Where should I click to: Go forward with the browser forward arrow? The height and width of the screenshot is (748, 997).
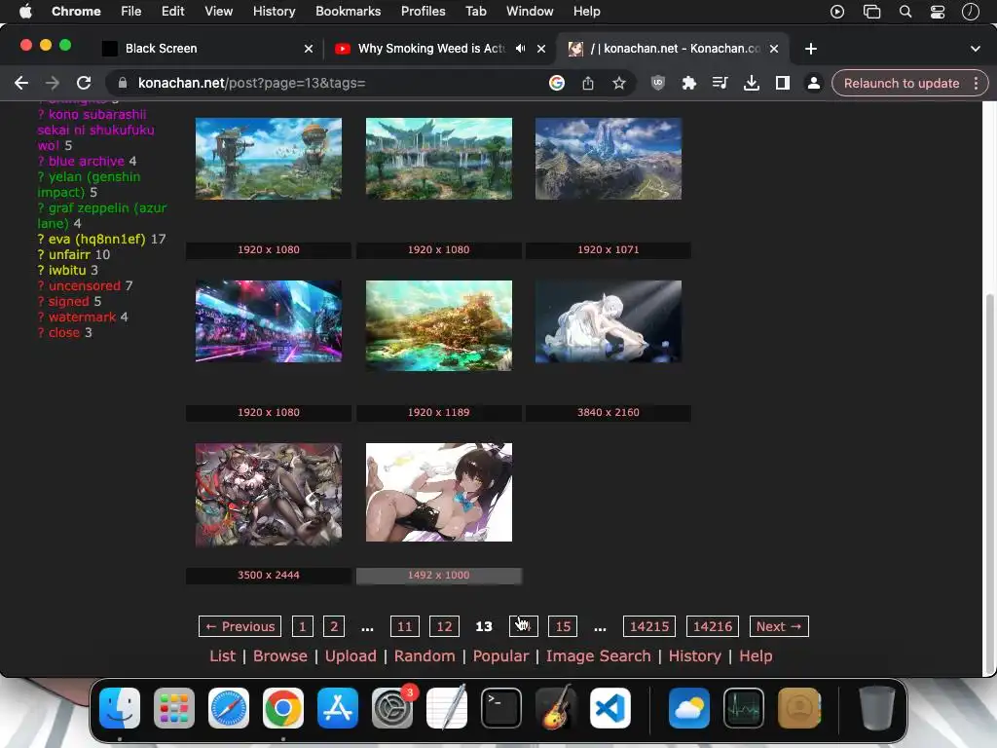(x=53, y=84)
